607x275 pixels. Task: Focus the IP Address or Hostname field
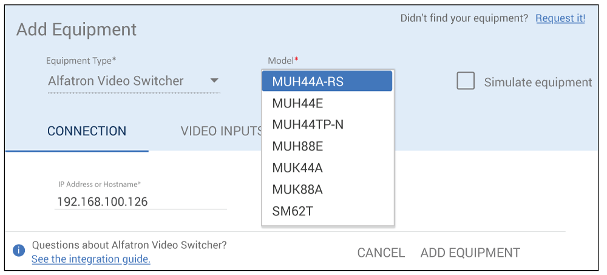click(x=140, y=202)
